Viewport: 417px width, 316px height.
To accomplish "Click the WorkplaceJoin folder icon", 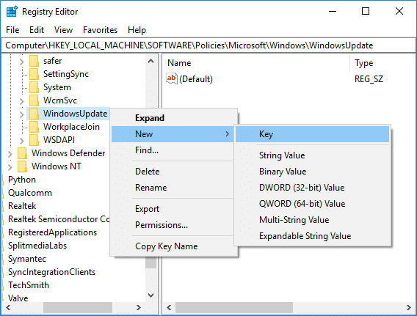I will [x=34, y=127].
